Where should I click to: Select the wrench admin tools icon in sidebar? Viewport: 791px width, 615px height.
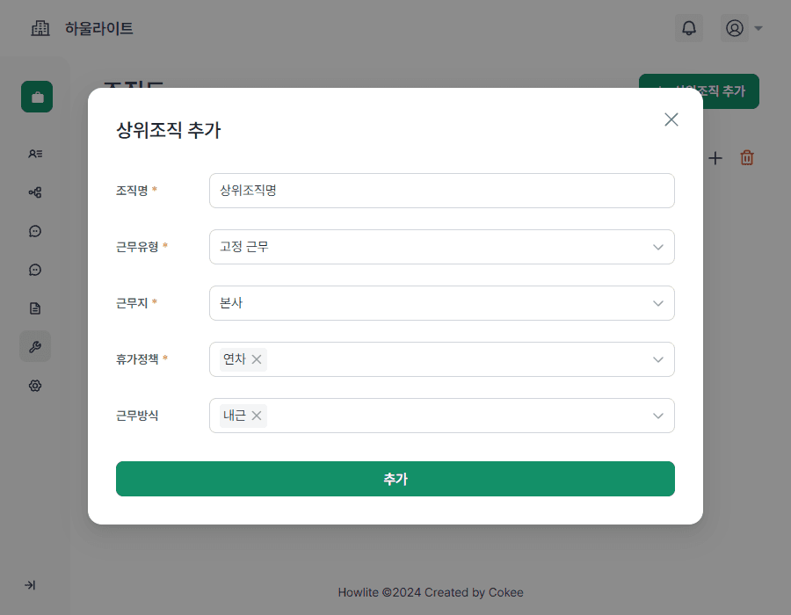[34, 346]
